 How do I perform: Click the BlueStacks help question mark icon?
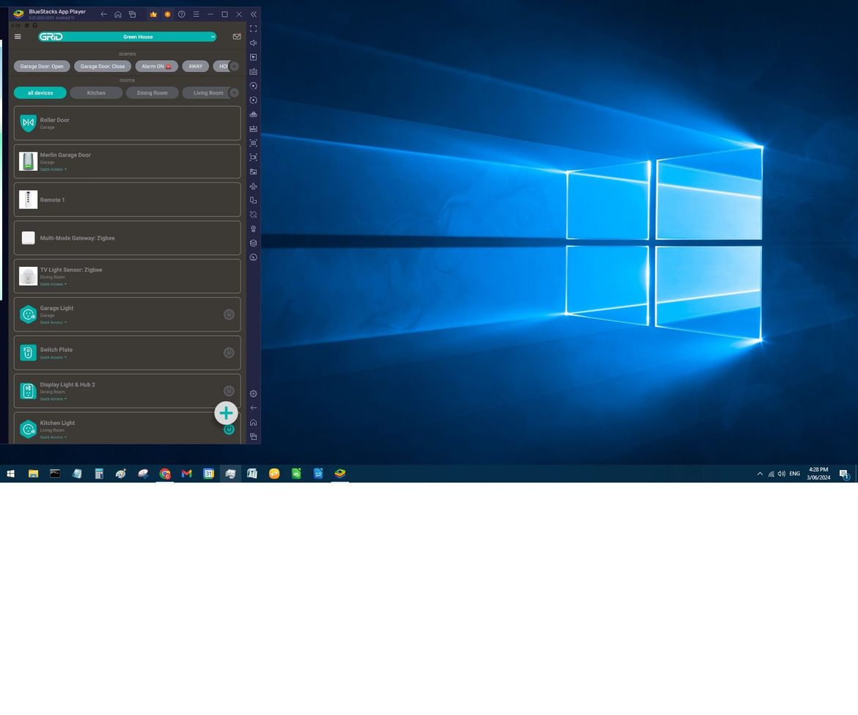182,14
